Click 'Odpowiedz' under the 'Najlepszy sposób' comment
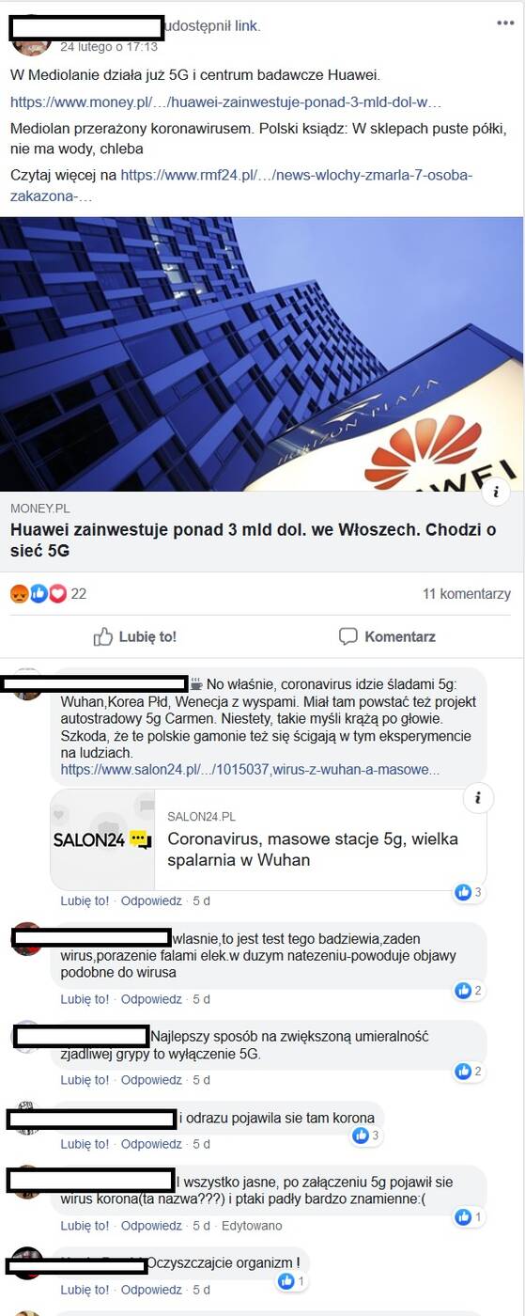This screenshot has width=525, height=1316. [151, 1080]
